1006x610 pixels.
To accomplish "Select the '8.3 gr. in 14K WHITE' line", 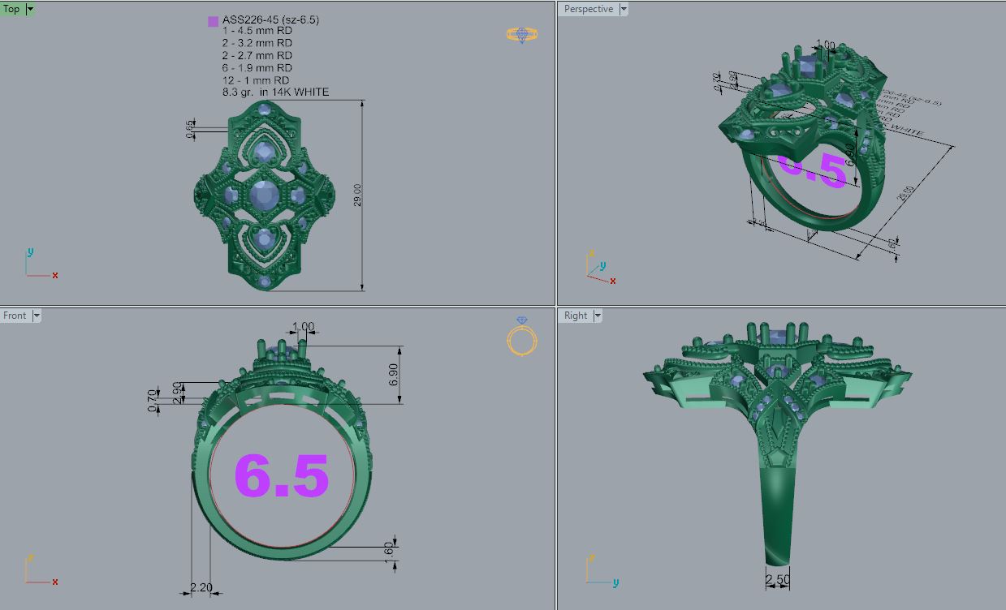I will pos(276,92).
